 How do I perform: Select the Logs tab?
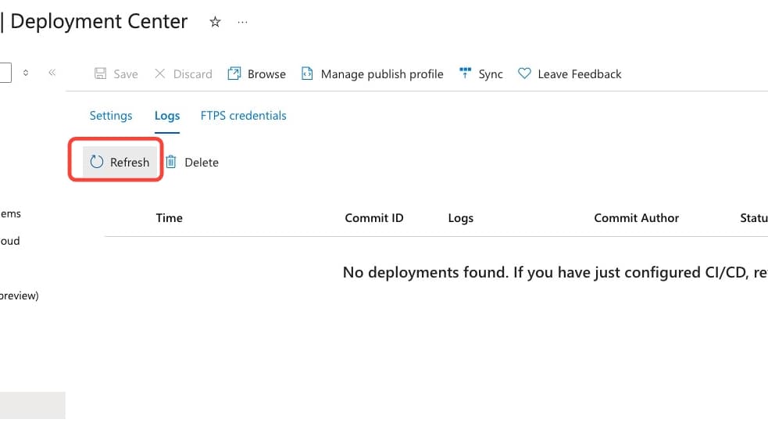coord(167,116)
